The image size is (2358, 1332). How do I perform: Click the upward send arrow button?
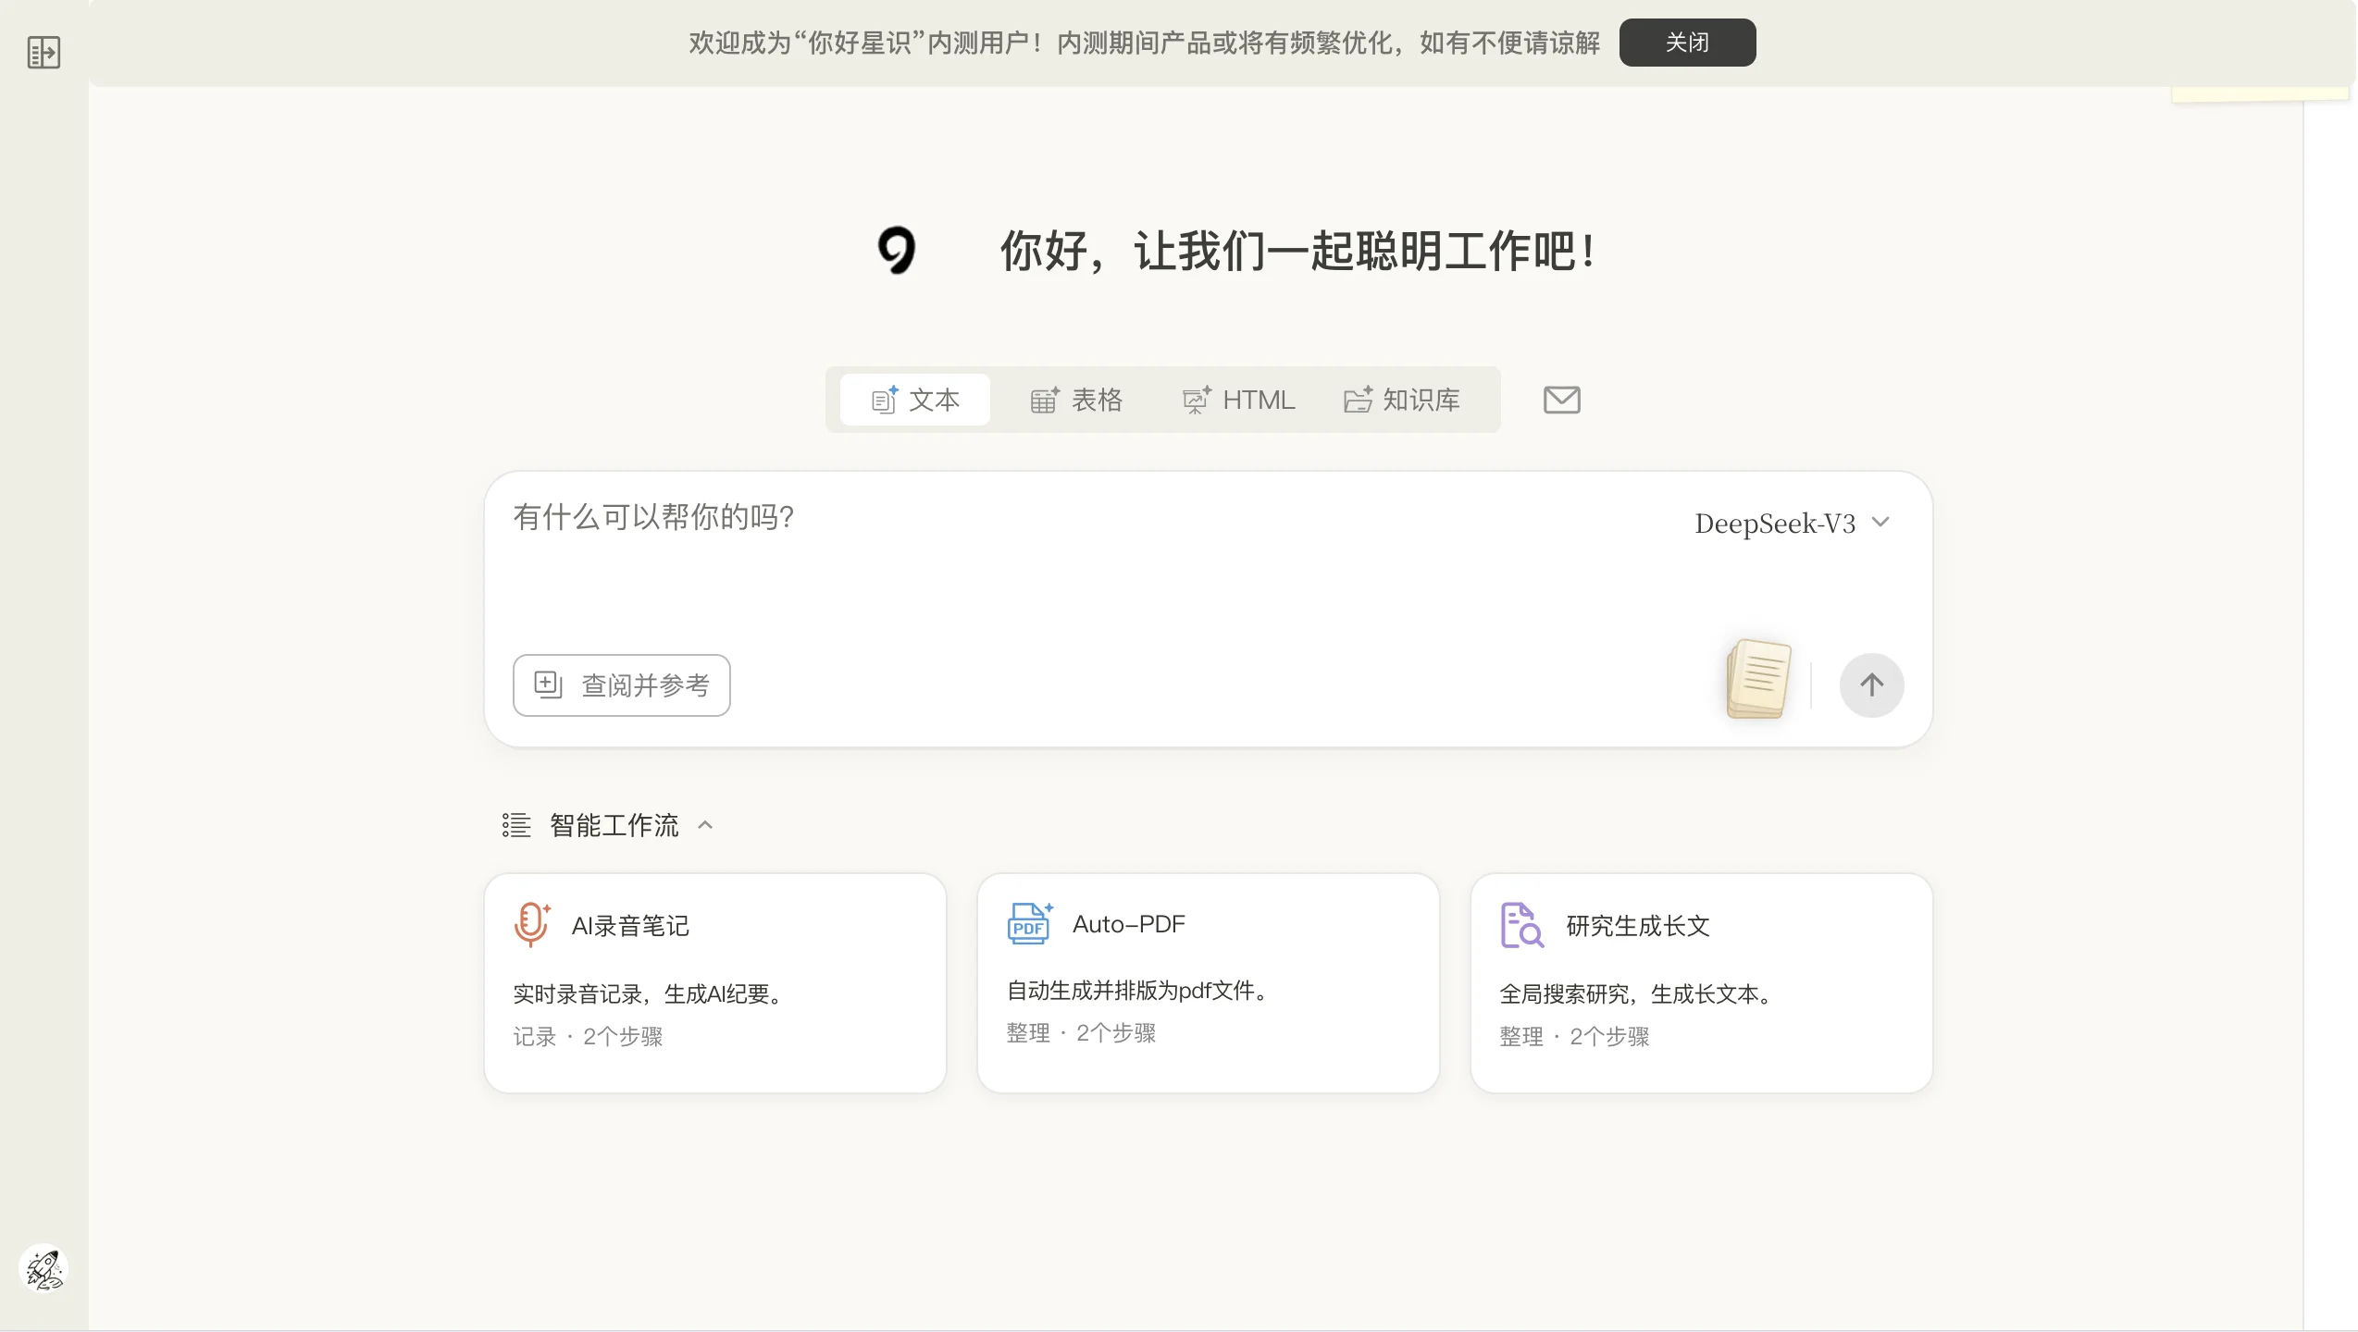(x=1871, y=684)
